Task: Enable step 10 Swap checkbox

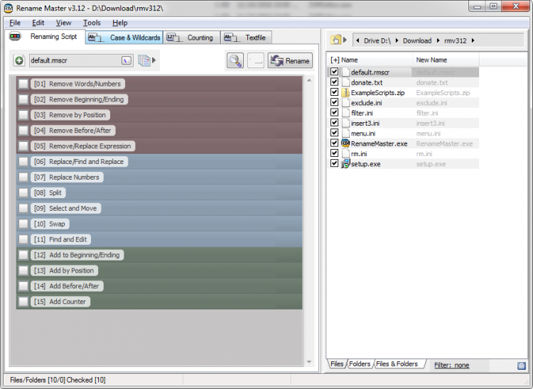Action: tap(23, 224)
